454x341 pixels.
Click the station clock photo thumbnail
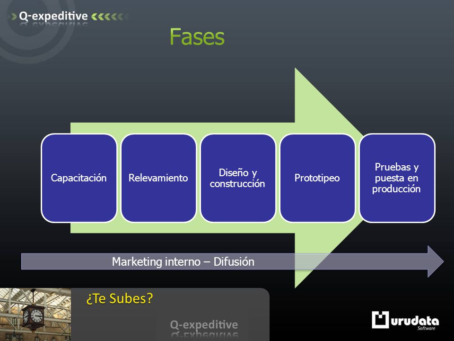pyautogui.click(x=35, y=314)
